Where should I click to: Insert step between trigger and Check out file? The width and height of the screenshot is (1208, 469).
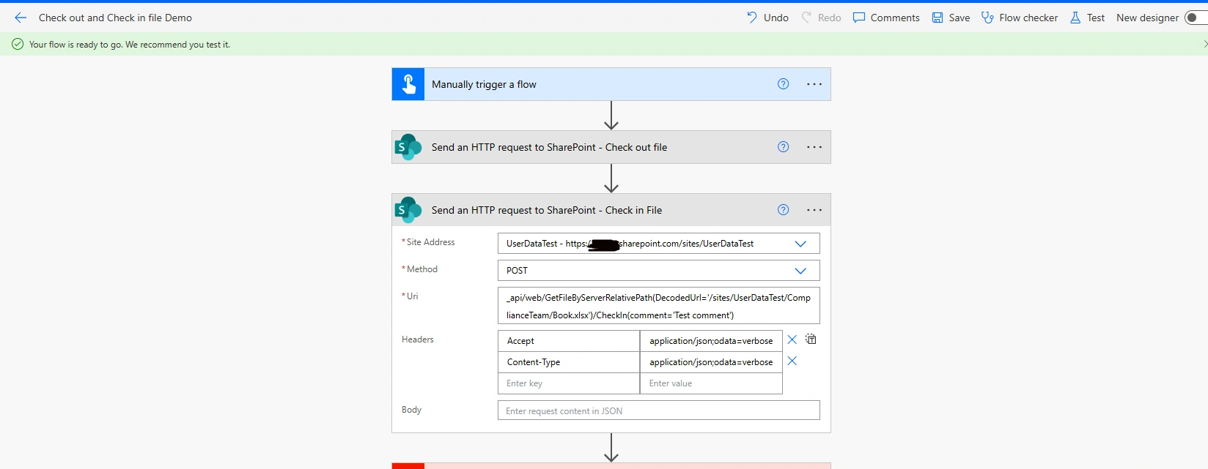(611, 116)
